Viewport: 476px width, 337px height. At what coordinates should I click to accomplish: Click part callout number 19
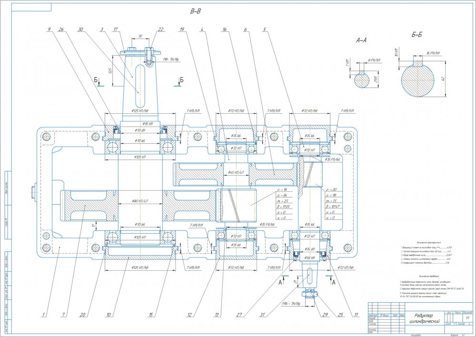pos(182,30)
